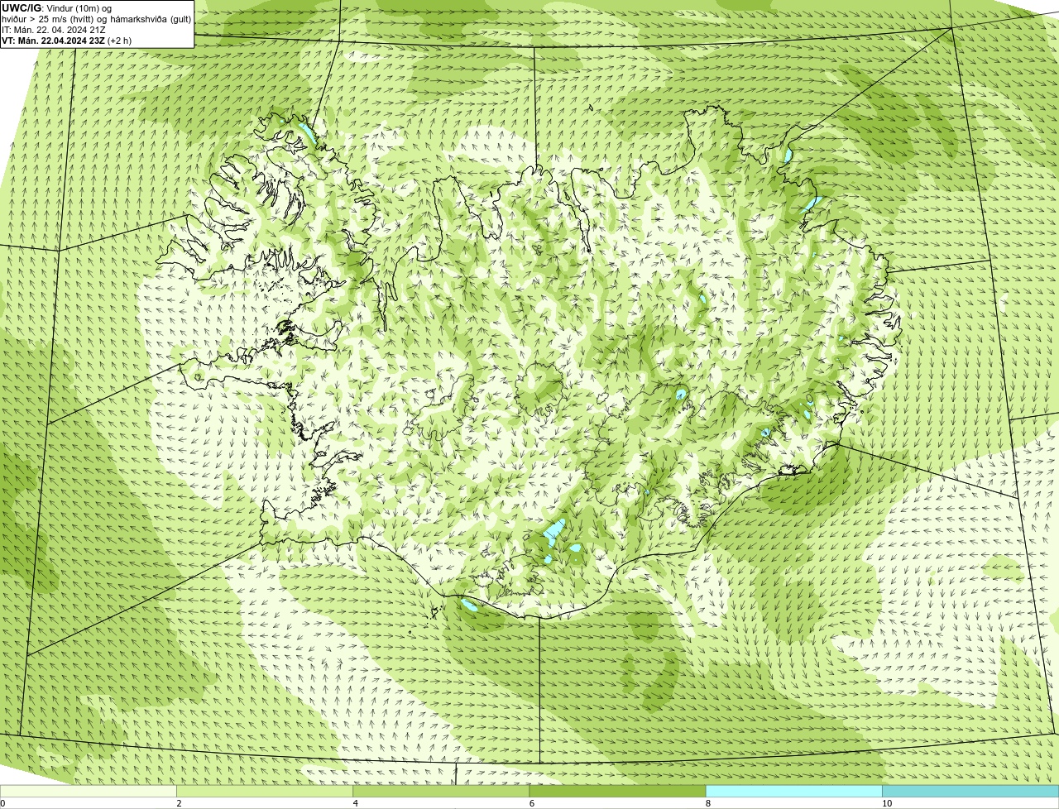Viewport: 1059px width, 809px height.
Task: Click the legend scale label "8"
Action: (707, 803)
